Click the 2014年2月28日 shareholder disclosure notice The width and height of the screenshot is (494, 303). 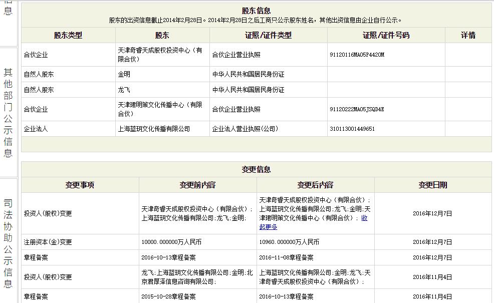pyautogui.click(x=256, y=21)
